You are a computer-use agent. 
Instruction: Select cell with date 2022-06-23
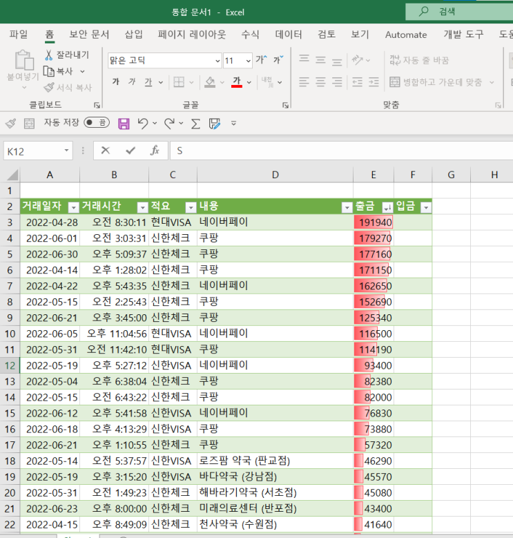[x=50, y=508]
